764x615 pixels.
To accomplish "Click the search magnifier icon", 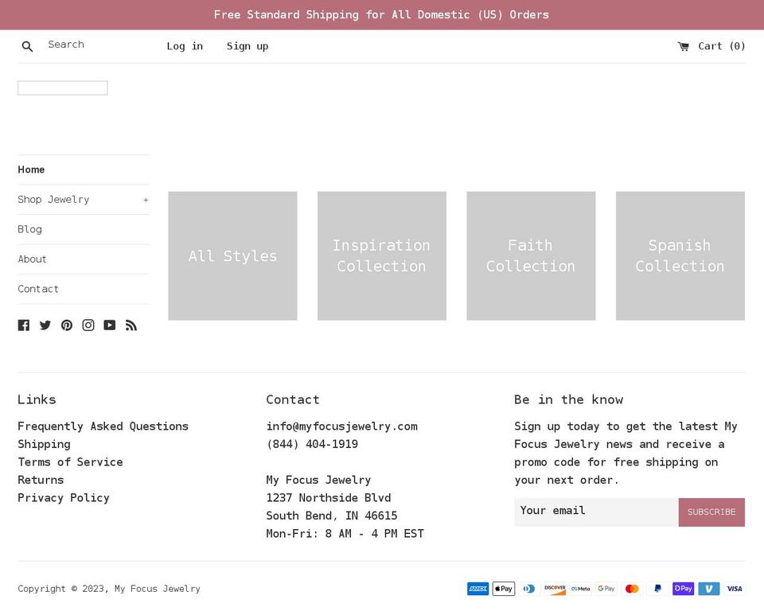I will 27,46.
